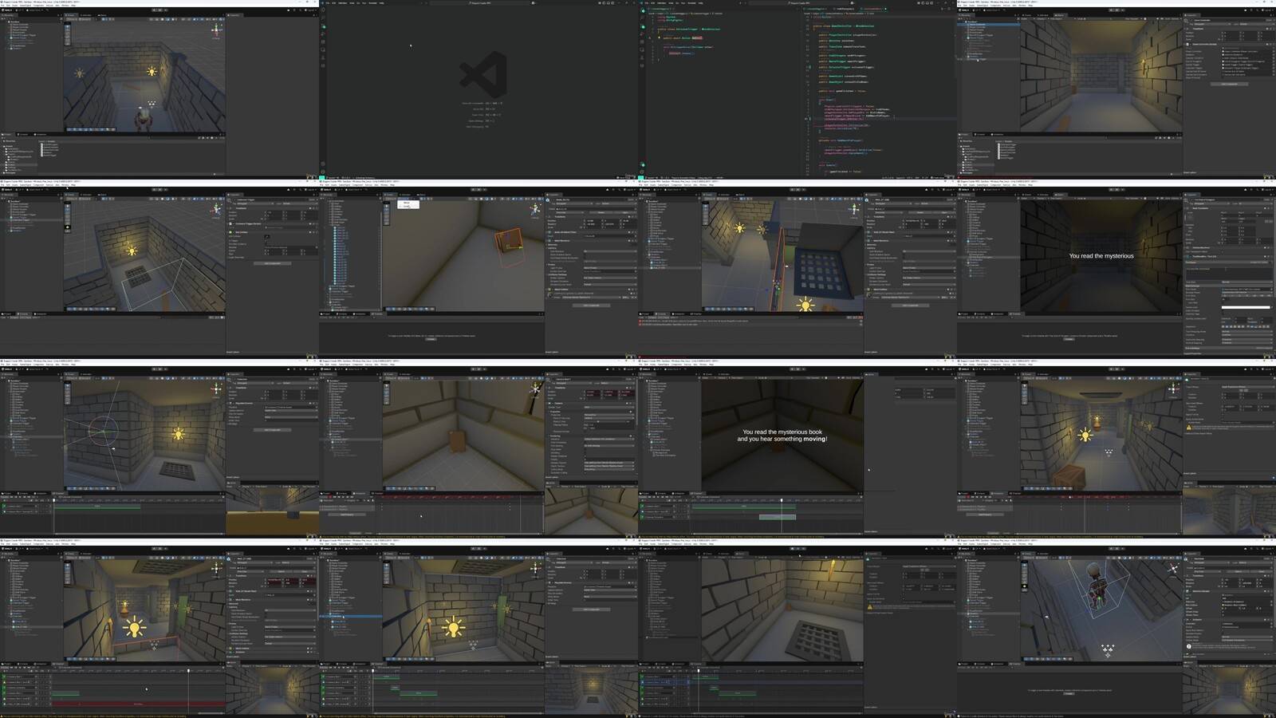Click Add Component in the top-right Unity Inspector
The height and width of the screenshot is (718, 1276).
click(1228, 84)
